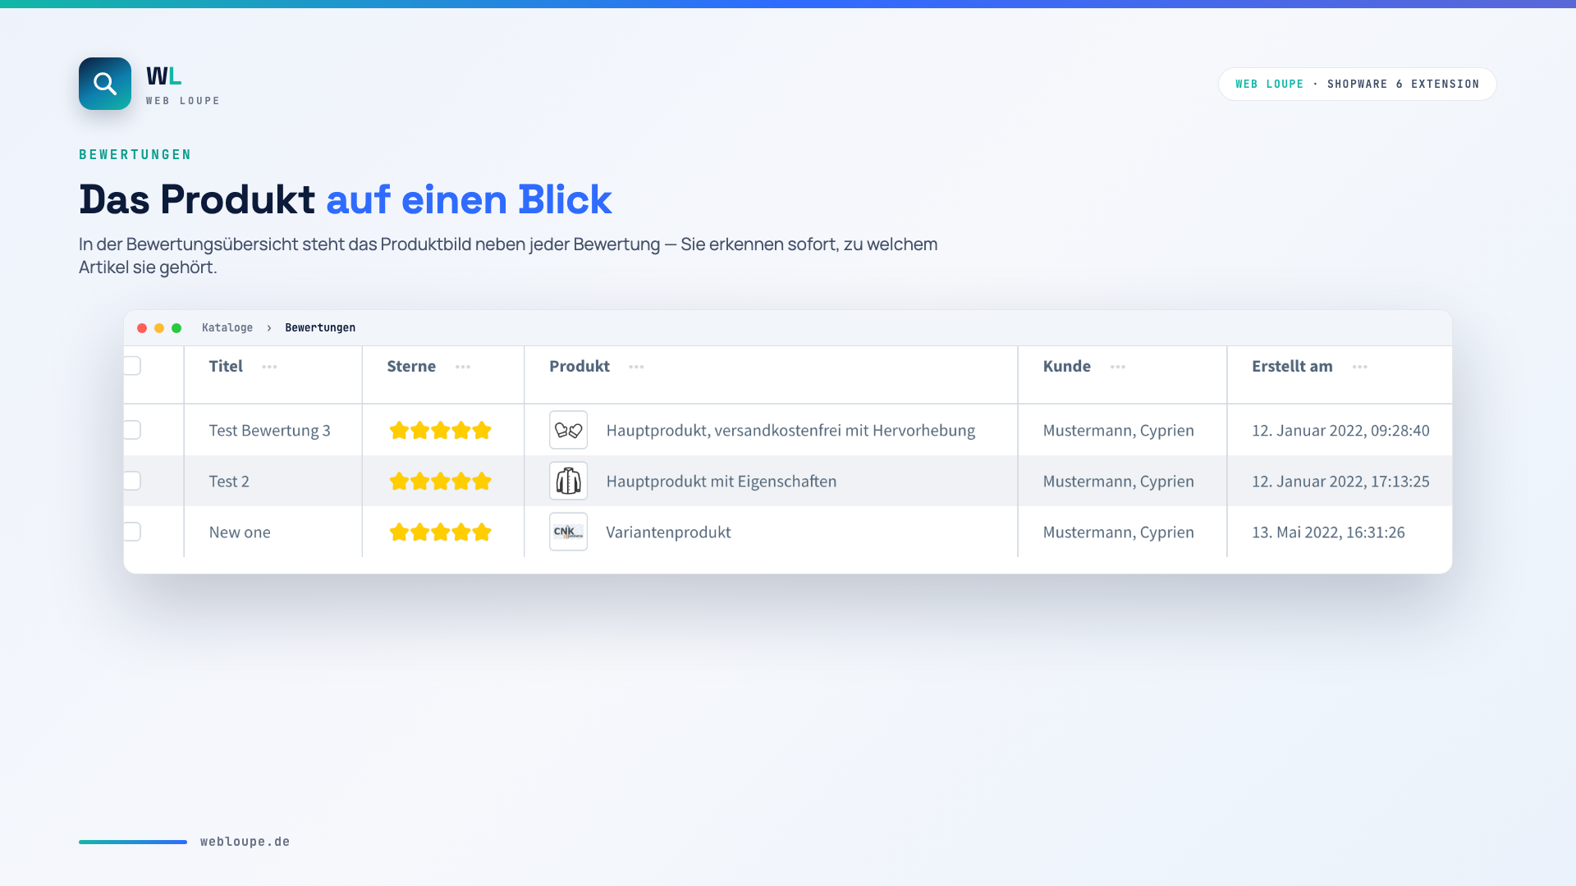
Task: Click customer Mustermann, Cyprien in Test Bewertung 3 row
Action: [1118, 430]
